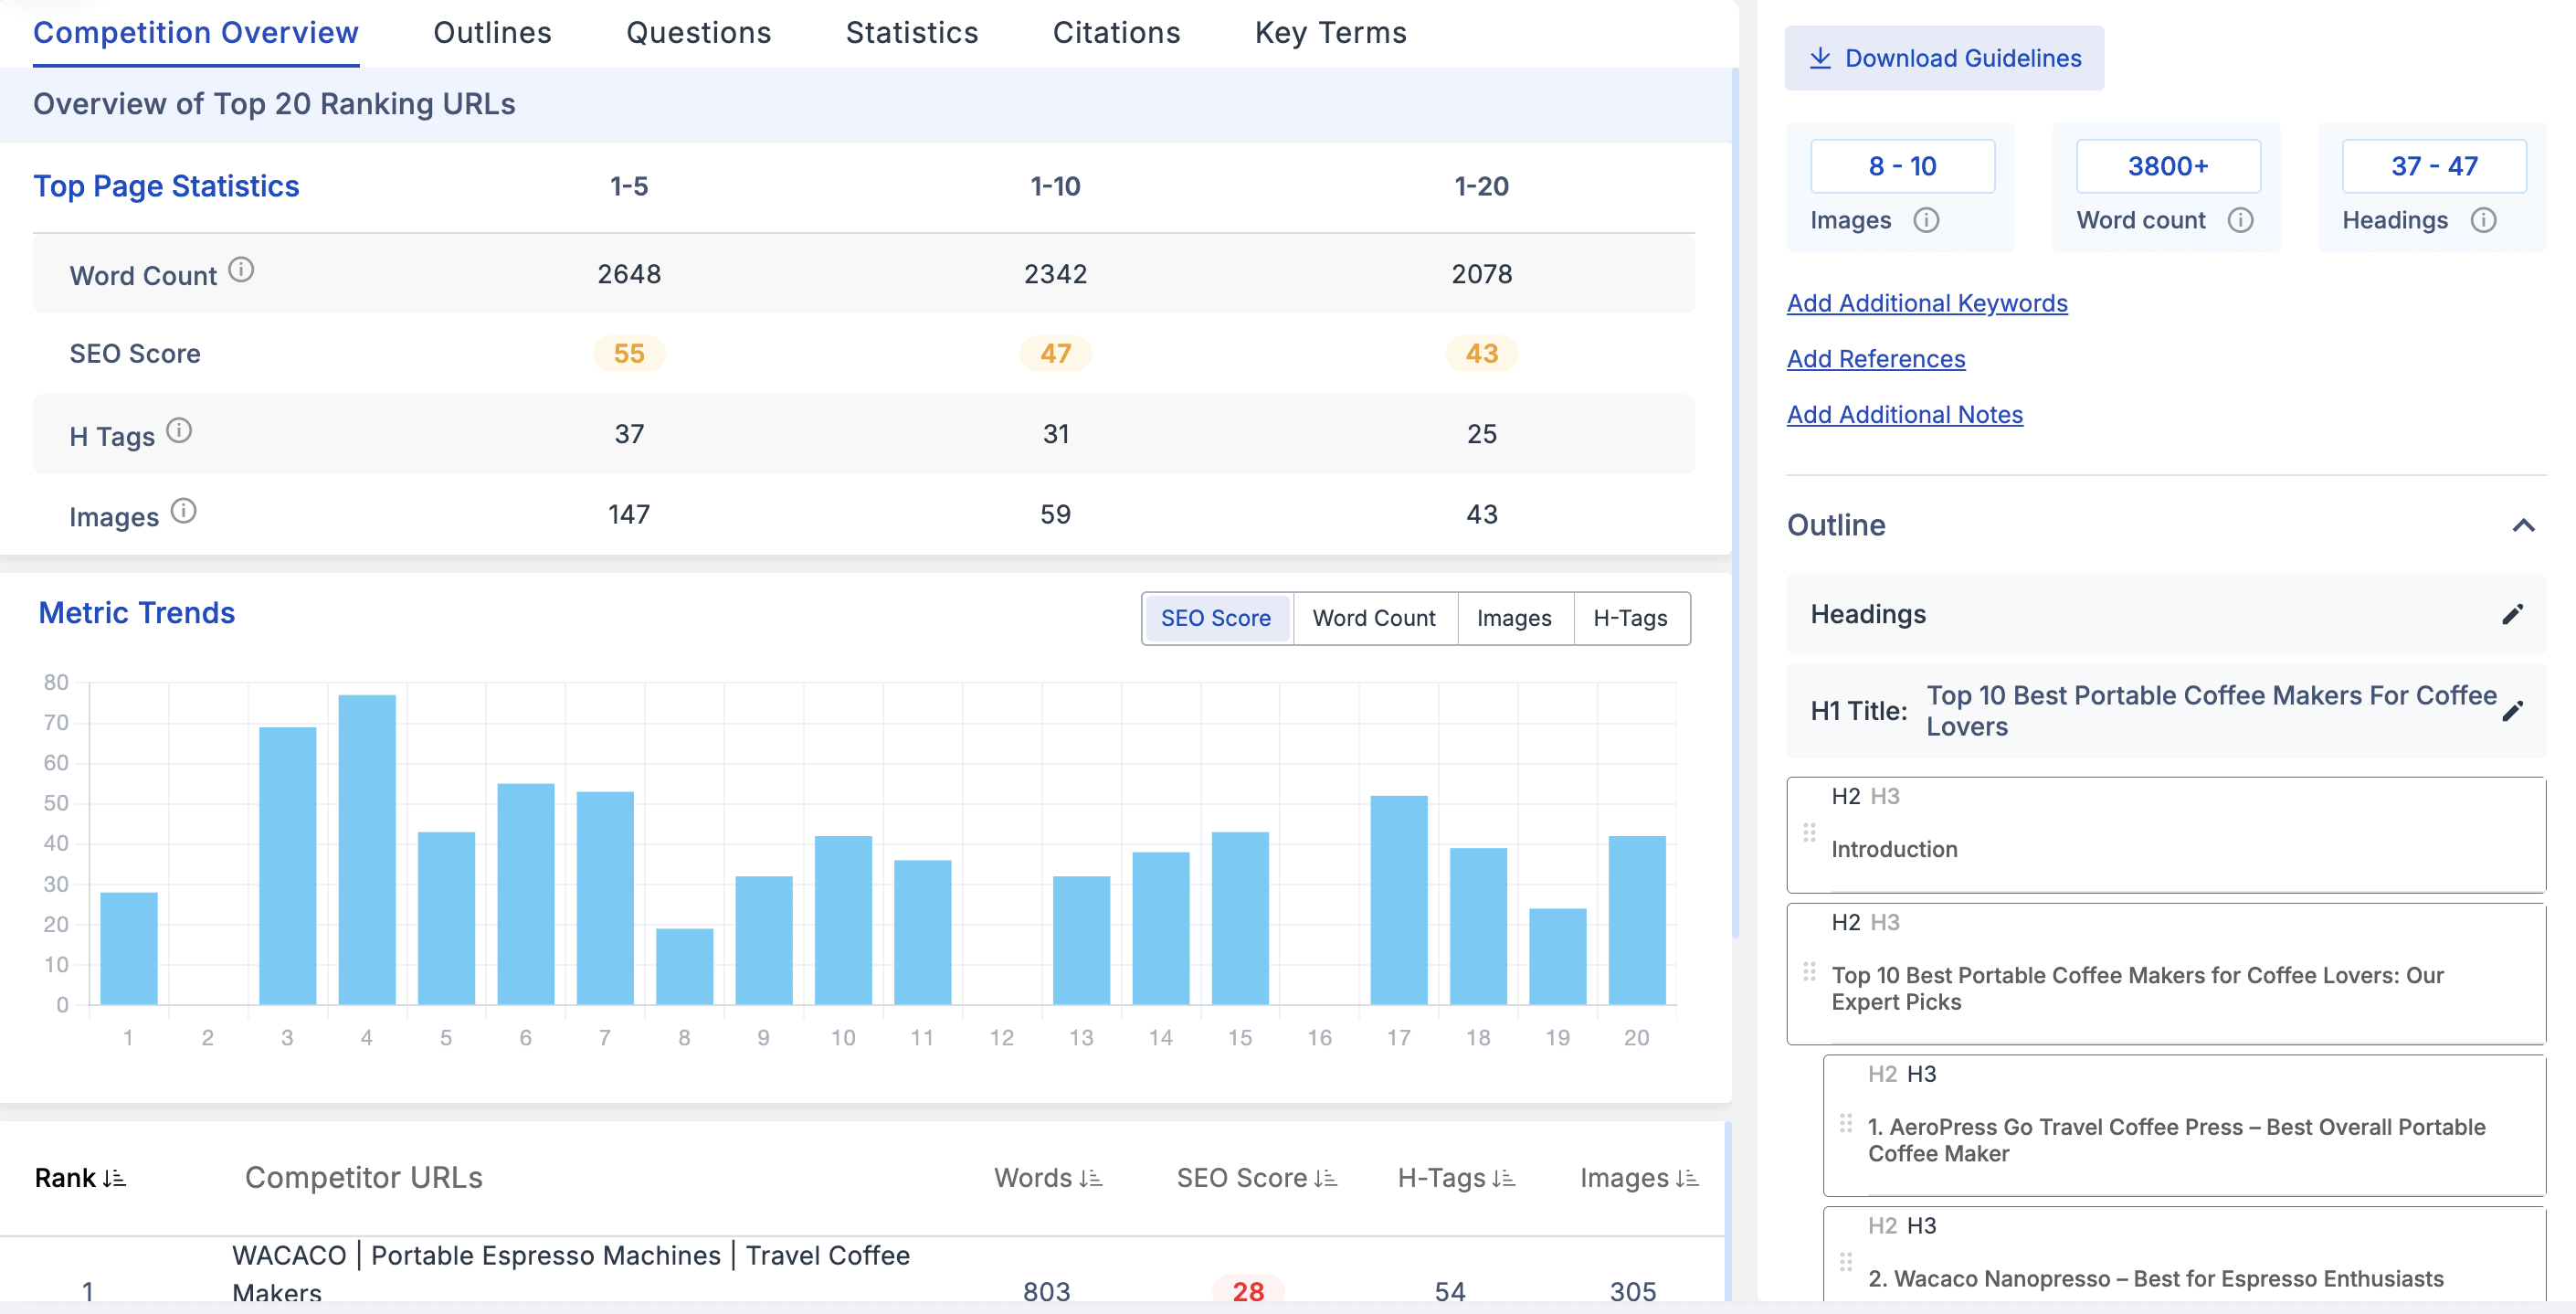Viewport: 2576px width, 1314px height.
Task: Click the Word Count info icon
Action: 241,270
